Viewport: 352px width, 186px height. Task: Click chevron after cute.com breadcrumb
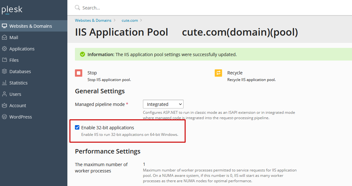[x=141, y=20]
